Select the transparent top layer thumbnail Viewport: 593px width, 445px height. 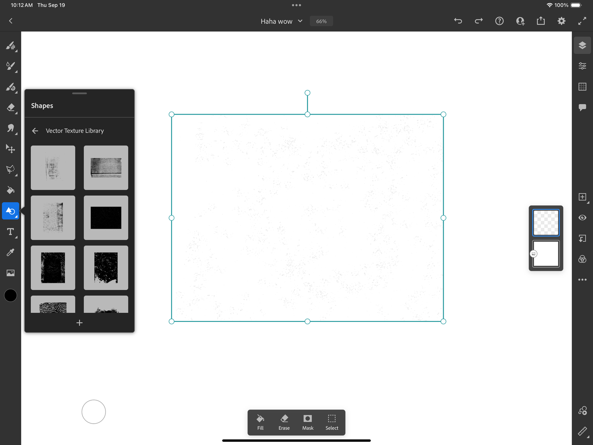(x=546, y=222)
